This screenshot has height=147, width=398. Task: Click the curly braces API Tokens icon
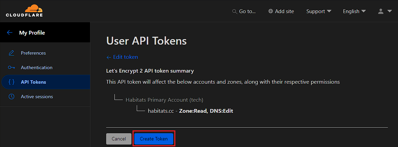pos(11,82)
